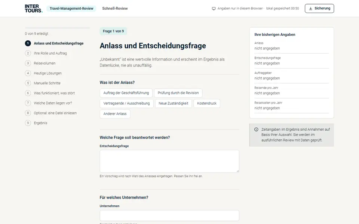Viewport: 359px width, 224px height.
Task: Click step number 1 circle in sidebar
Action: [28, 43]
